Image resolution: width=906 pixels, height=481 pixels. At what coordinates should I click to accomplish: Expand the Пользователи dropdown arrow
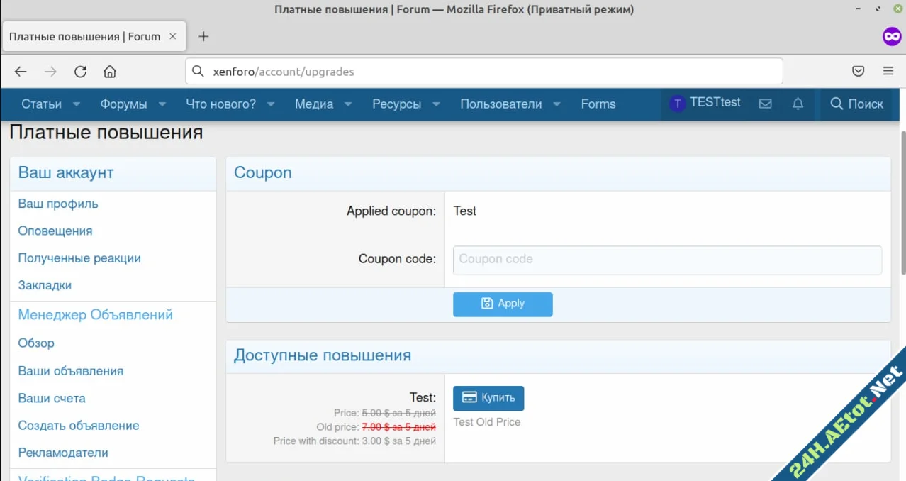coord(557,104)
